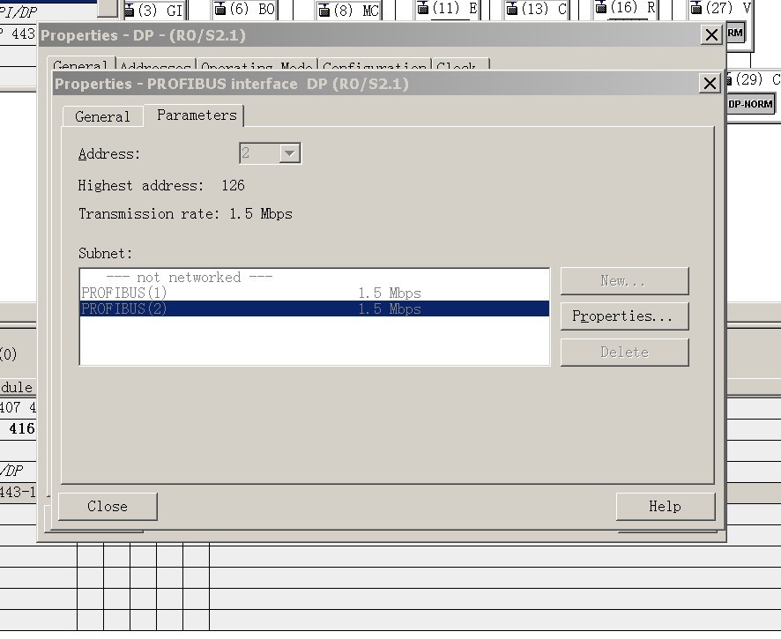Select the Parameters tab
The height and width of the screenshot is (639, 781).
[x=196, y=115]
